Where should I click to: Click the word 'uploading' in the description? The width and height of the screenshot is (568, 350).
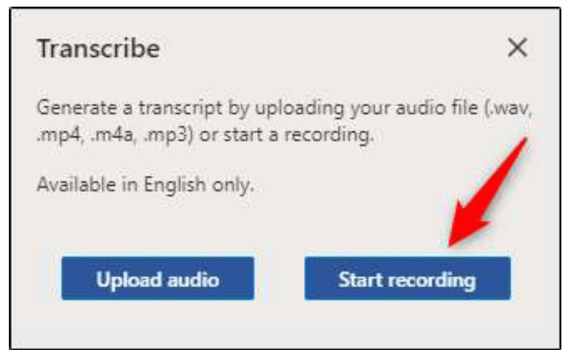tap(300, 108)
